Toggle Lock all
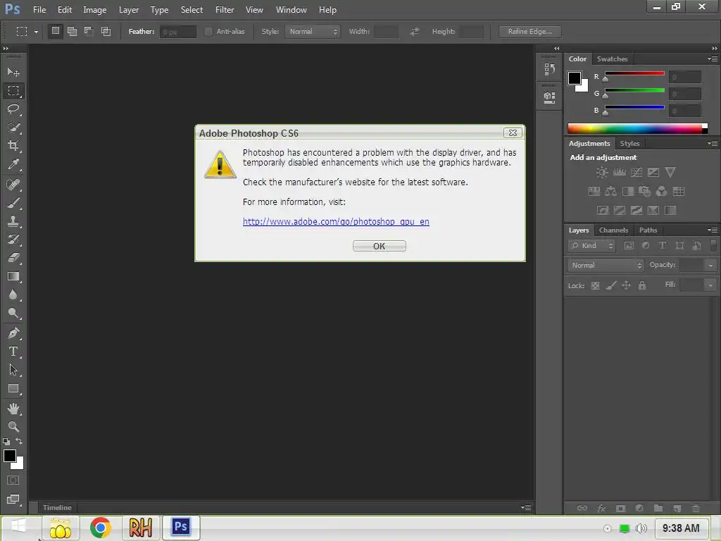 [642, 286]
